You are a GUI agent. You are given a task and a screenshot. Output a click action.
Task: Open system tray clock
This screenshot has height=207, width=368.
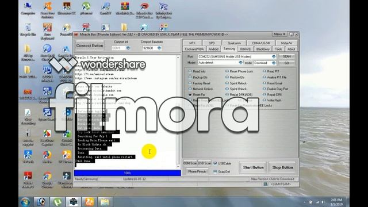336,202
